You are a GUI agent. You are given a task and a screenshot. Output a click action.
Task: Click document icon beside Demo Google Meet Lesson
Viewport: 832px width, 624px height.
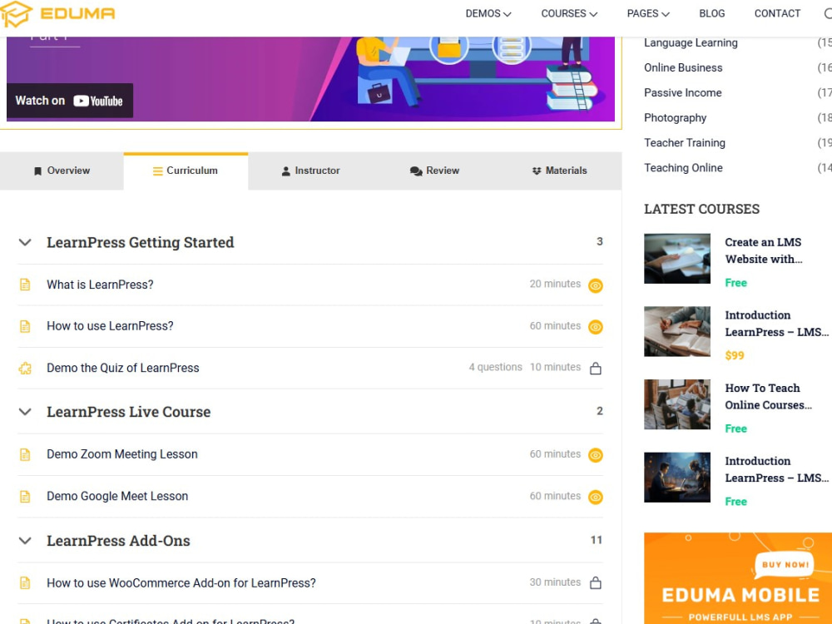(25, 496)
